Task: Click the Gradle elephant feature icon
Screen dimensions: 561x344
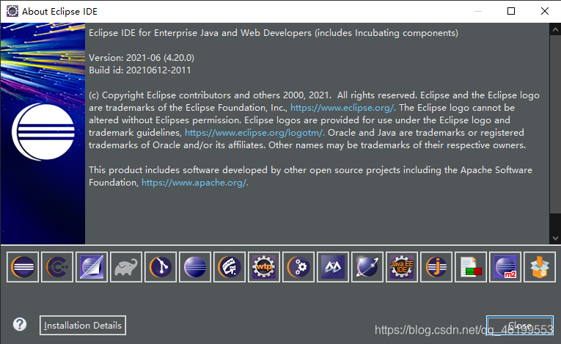Action: (x=126, y=267)
